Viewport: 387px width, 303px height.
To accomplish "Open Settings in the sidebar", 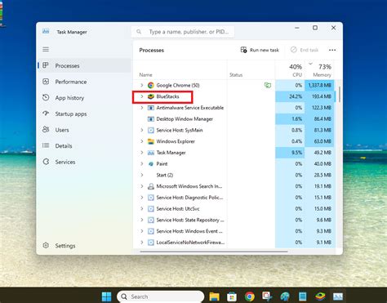I will click(84, 246).
